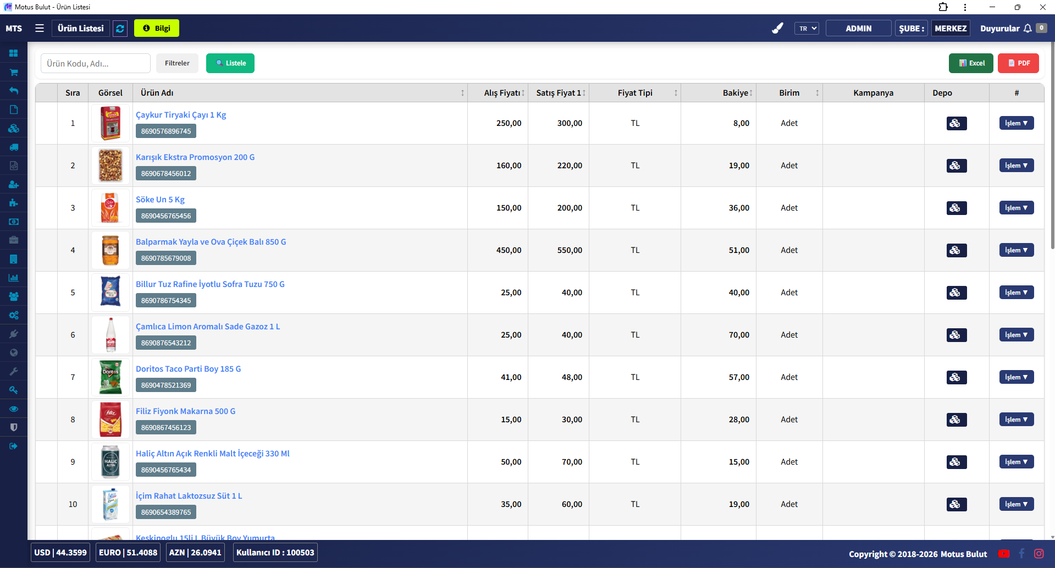Open the Filtreler filter panel
Screen dimensions: 1055x568
[x=177, y=63]
